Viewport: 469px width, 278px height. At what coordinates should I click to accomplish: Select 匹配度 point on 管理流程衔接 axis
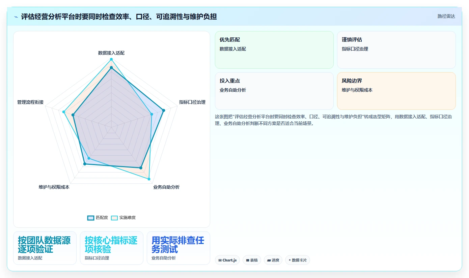73,115
